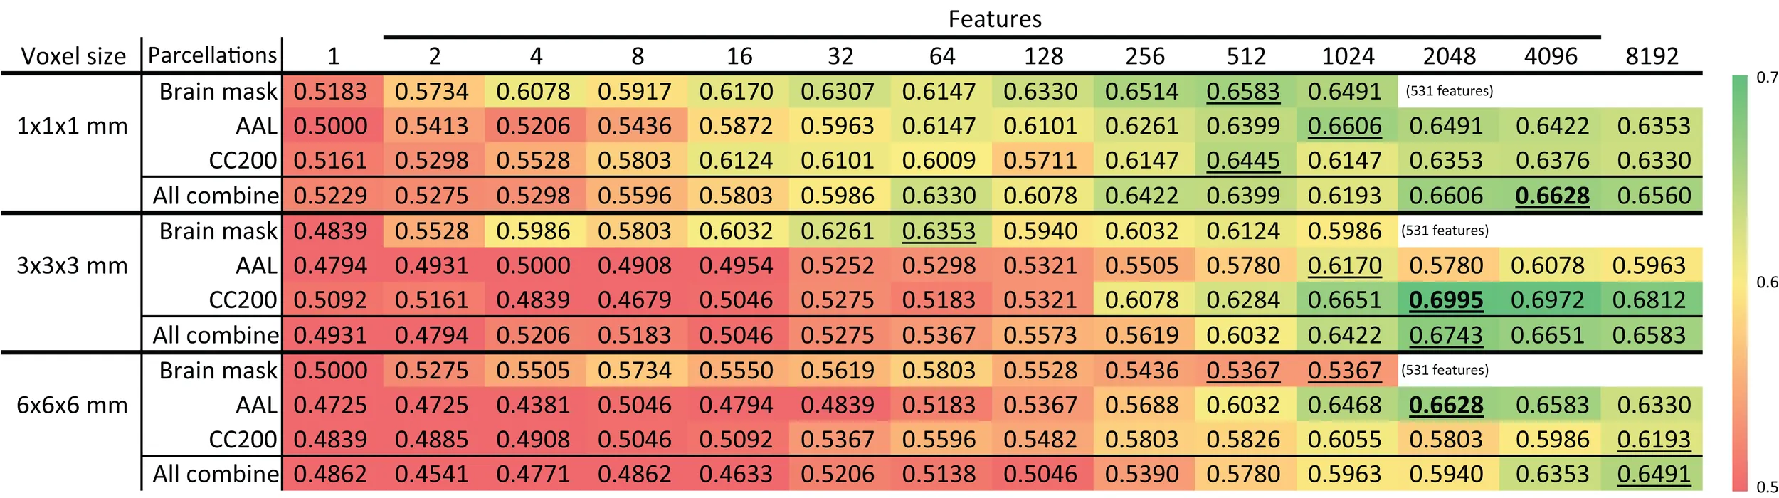The width and height of the screenshot is (1779, 498).
Task: Click the 'Voxel size' column header
Action: 73,56
